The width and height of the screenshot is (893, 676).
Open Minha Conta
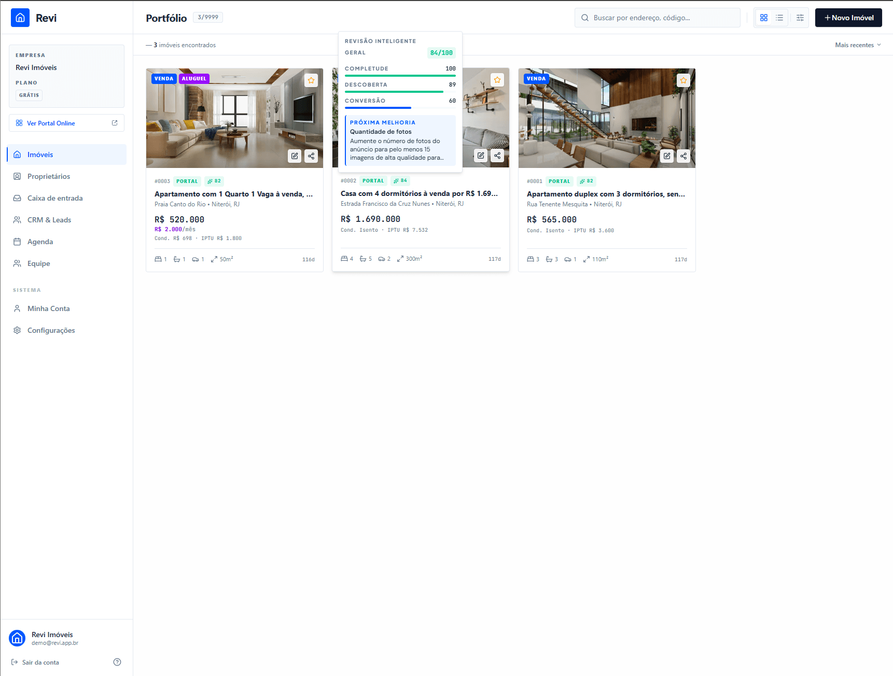point(66,308)
